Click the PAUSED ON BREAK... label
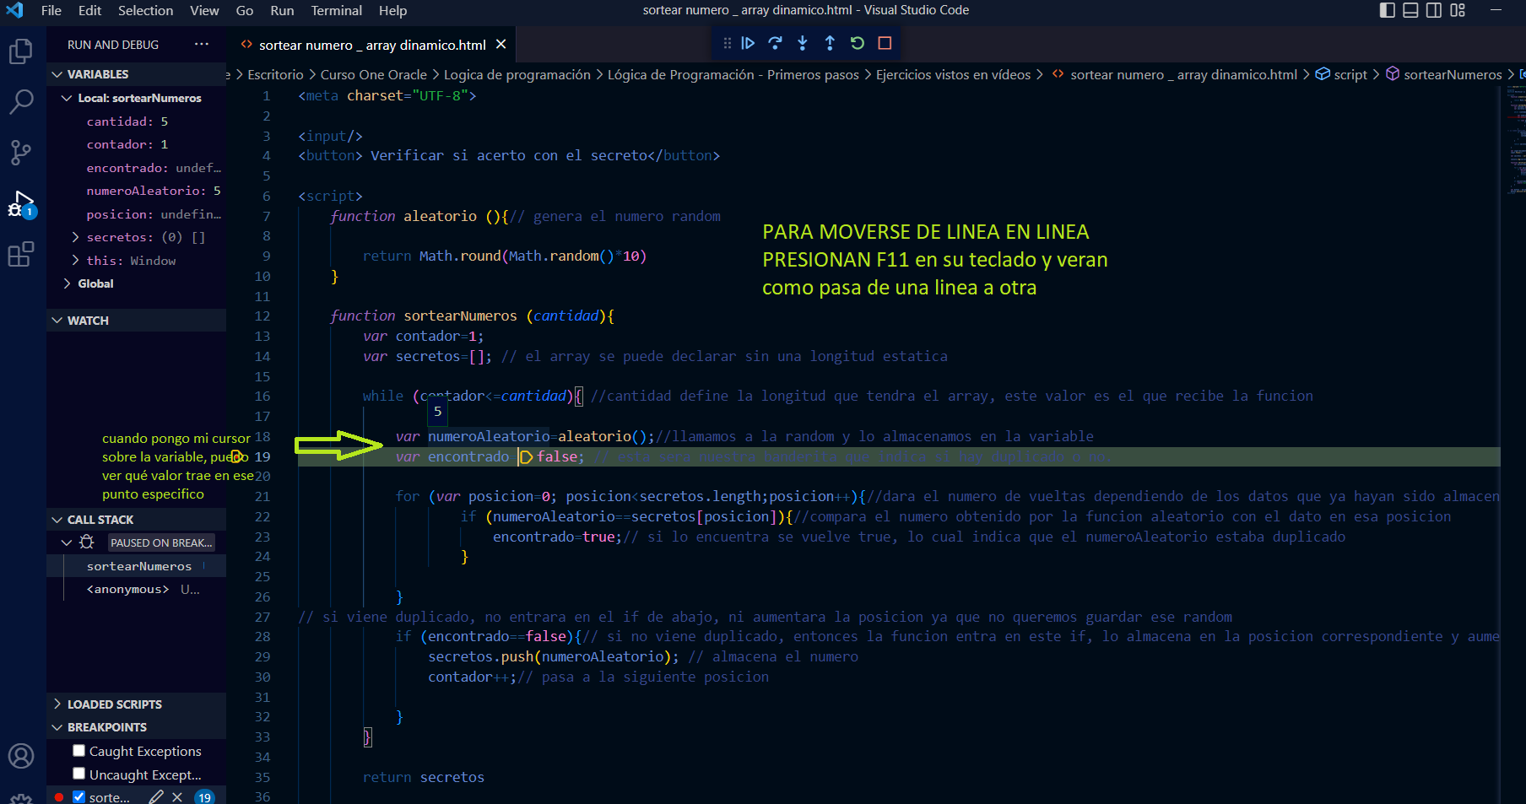 pos(161,542)
